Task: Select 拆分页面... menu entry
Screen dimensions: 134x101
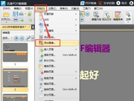Action: tap(57, 95)
